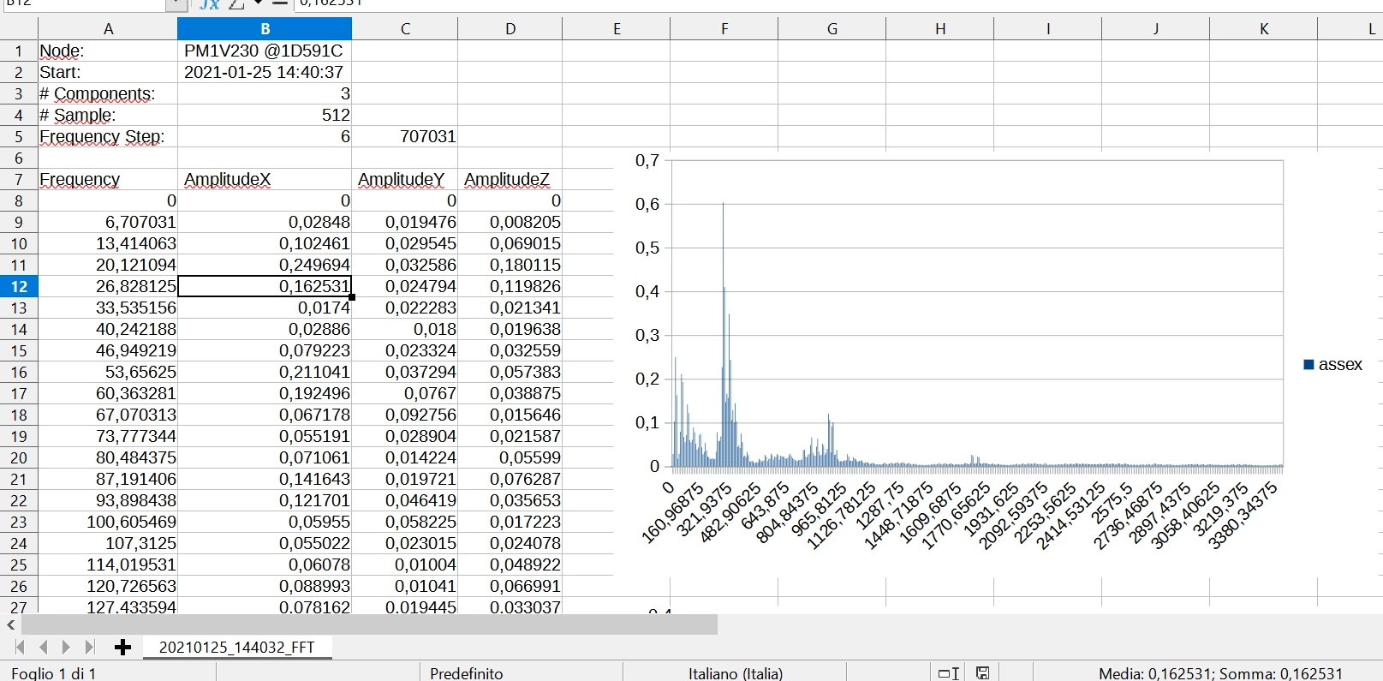Image resolution: width=1383 pixels, height=681 pixels.
Task: Select the 'Node:' label cell
Action: pyautogui.click(x=108, y=51)
